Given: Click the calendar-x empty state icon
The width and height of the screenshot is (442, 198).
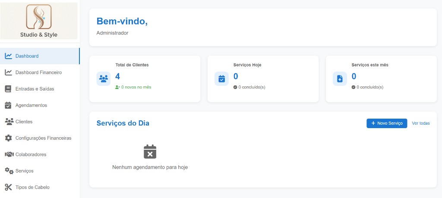Looking at the screenshot, I should coord(150,151).
